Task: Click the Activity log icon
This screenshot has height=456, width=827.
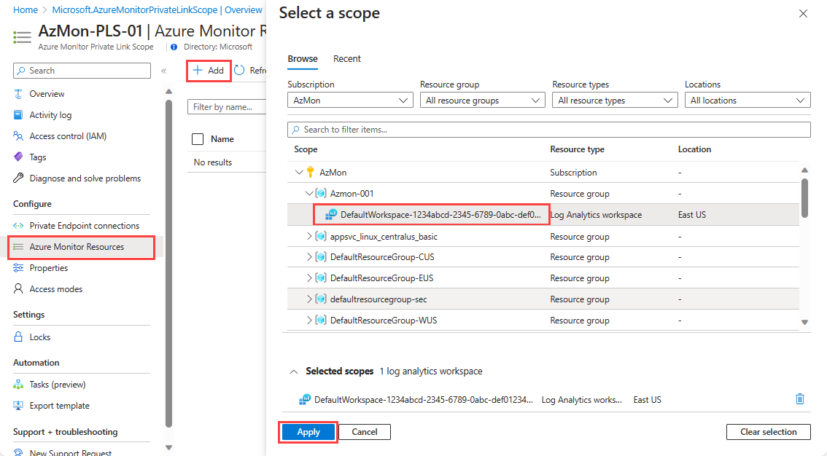Action: coord(18,115)
